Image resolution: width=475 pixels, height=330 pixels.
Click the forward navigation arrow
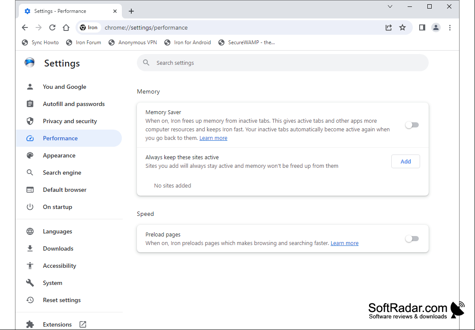tap(39, 27)
